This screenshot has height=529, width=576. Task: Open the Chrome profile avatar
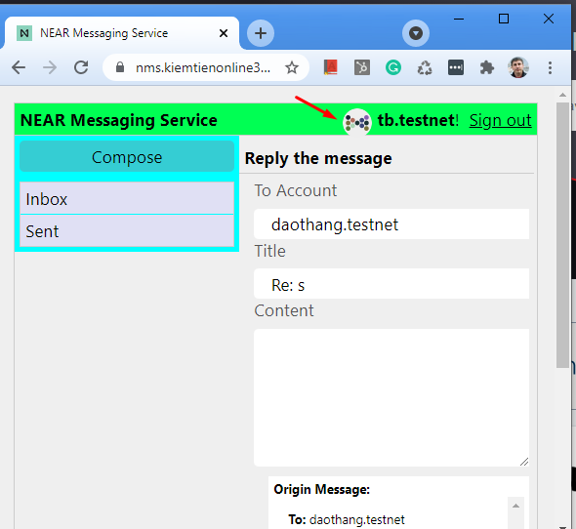[518, 67]
